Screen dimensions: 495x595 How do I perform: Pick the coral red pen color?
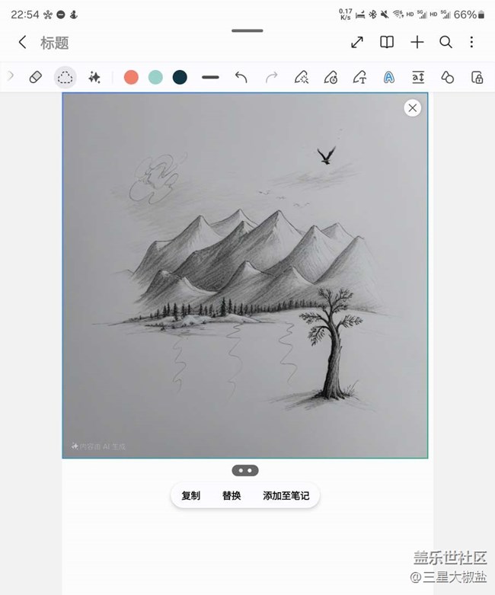coord(131,78)
